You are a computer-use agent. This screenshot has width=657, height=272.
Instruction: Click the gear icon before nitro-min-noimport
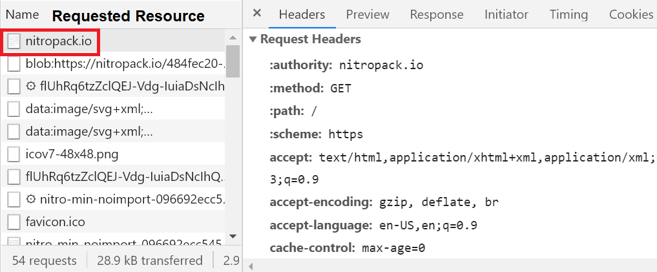coord(30,200)
